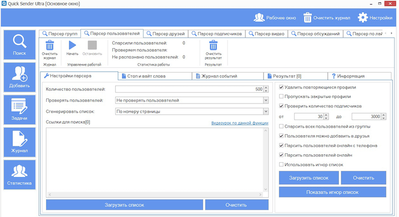The width and height of the screenshot is (399, 217).
Task: Click the Начать play icon
Action: point(72,45)
